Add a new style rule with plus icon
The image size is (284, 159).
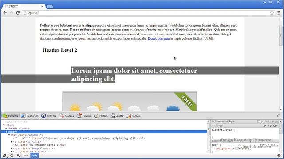(265, 125)
